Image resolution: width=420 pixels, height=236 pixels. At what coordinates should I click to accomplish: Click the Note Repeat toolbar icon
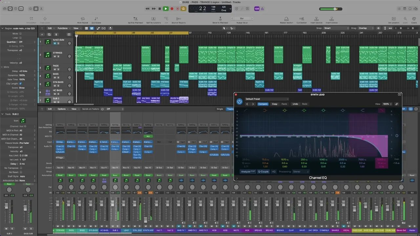(82, 20)
